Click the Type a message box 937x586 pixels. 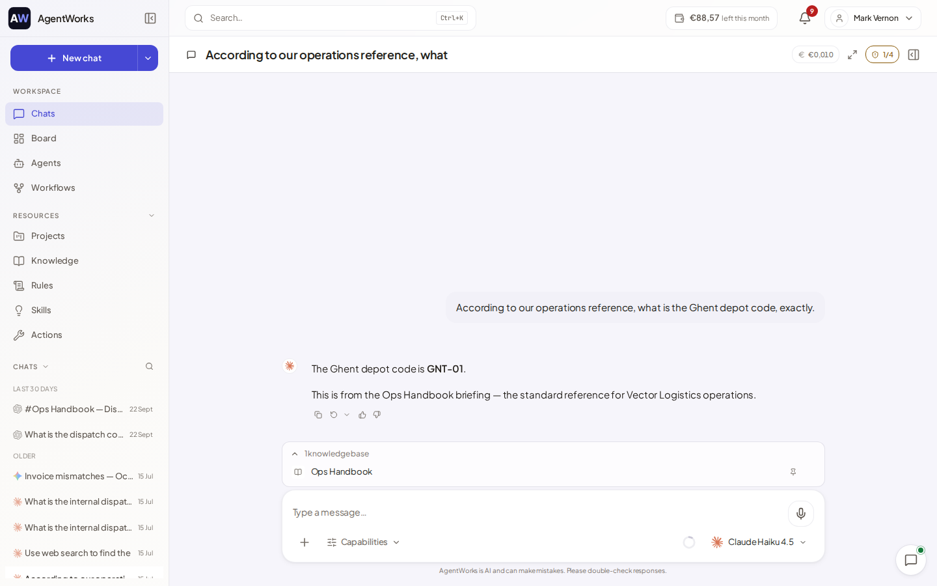click(537, 513)
